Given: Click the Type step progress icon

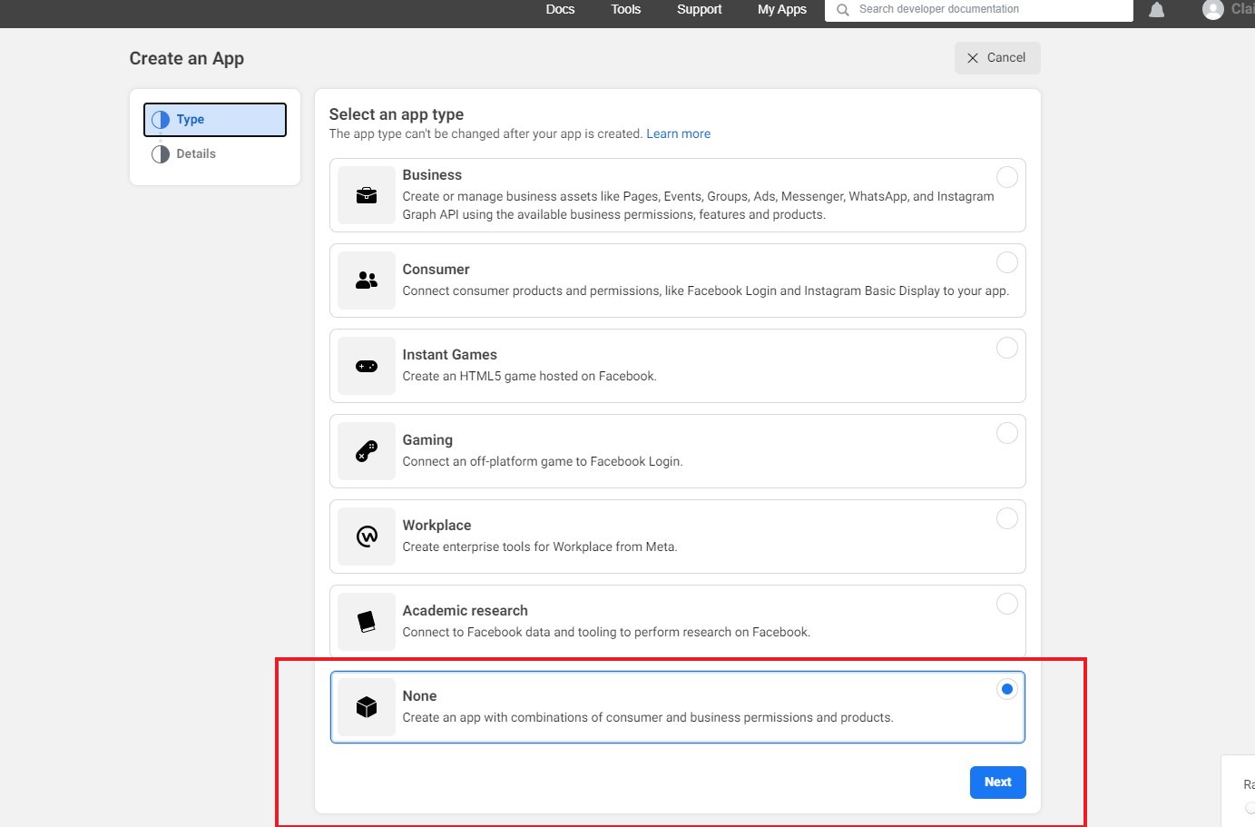Looking at the screenshot, I should [161, 120].
